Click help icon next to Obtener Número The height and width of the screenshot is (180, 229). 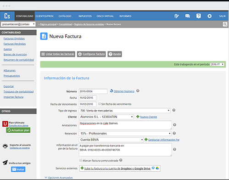tap(138, 91)
